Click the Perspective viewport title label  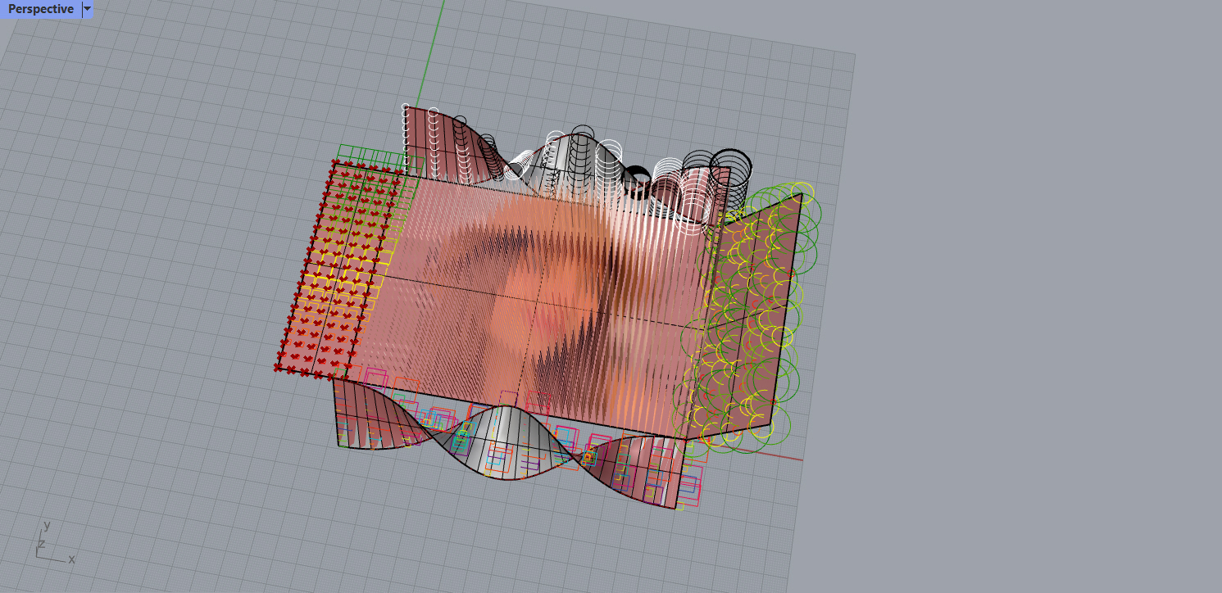pyautogui.click(x=39, y=9)
